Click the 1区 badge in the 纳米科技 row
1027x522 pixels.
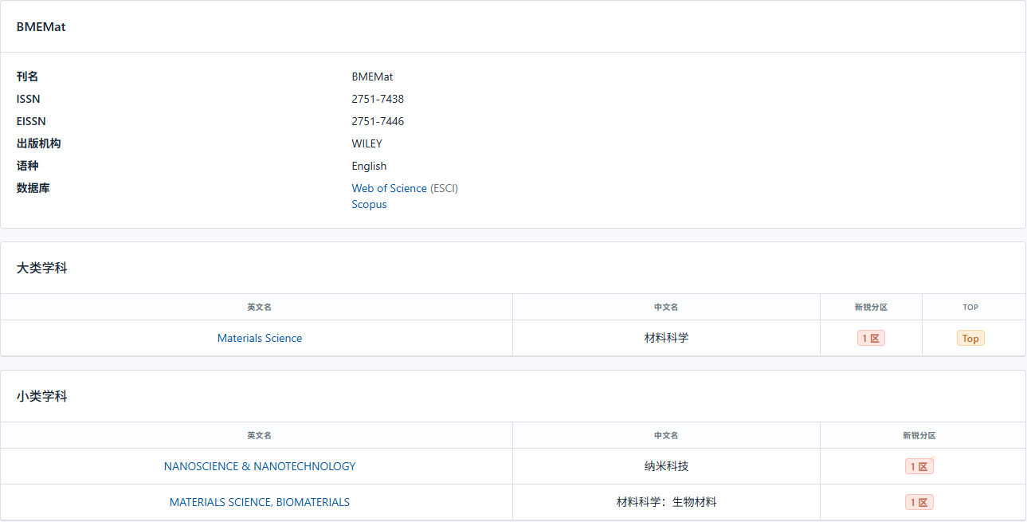pos(919,466)
